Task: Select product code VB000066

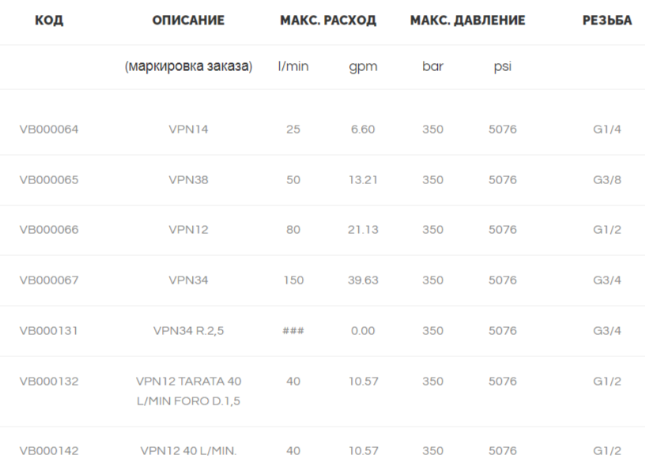Action: click(x=49, y=230)
